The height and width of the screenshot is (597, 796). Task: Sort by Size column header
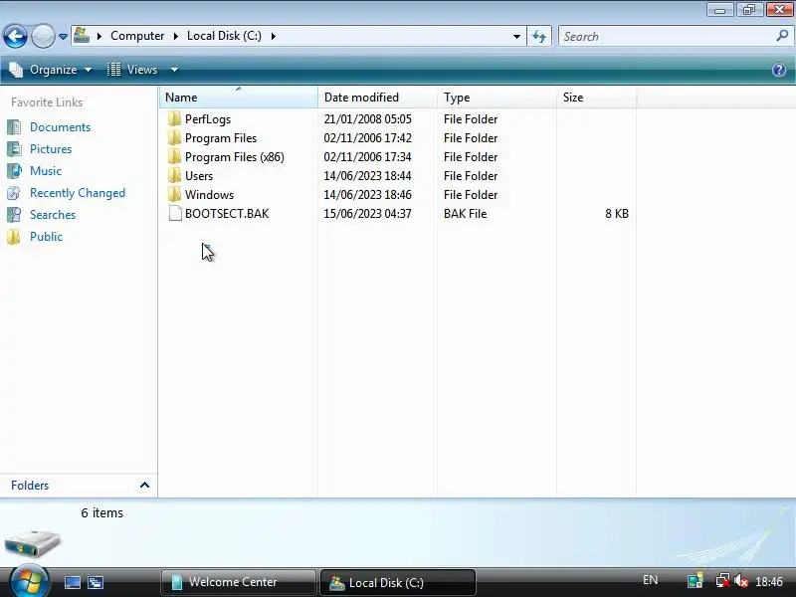596,97
